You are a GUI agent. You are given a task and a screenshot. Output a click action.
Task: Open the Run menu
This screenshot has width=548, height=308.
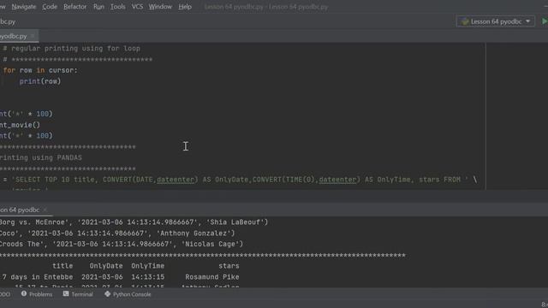98,7
